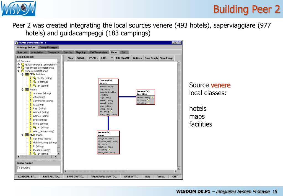This screenshot has height=196, width=283.
Task: Expand the saperviaggiare source node
Action: pos(19,68)
